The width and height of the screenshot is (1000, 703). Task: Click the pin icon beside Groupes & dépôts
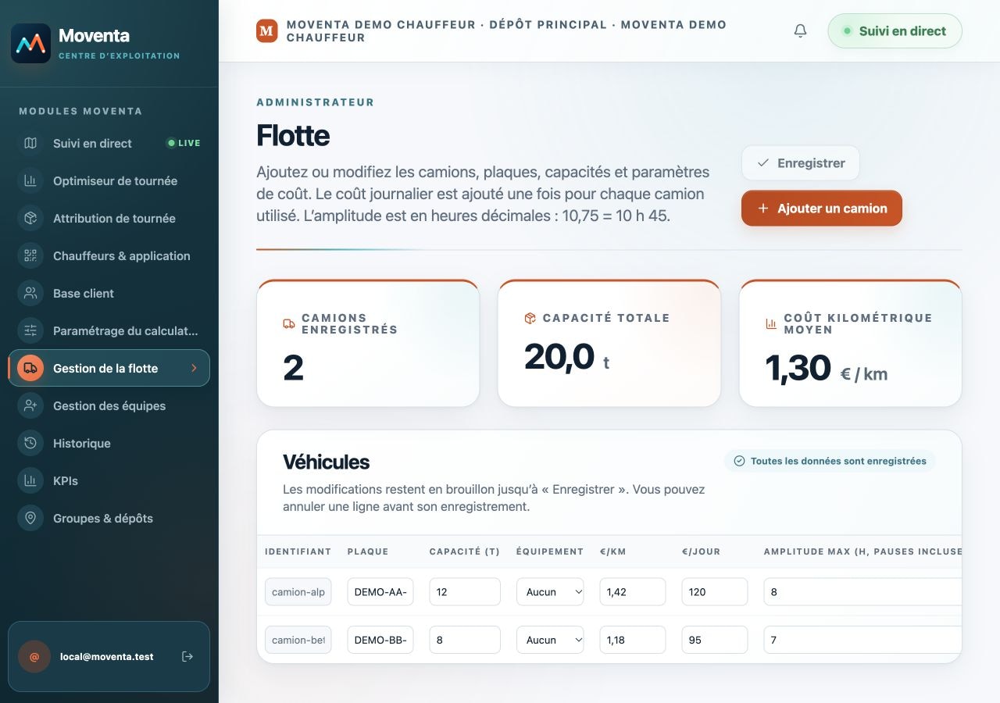point(30,518)
